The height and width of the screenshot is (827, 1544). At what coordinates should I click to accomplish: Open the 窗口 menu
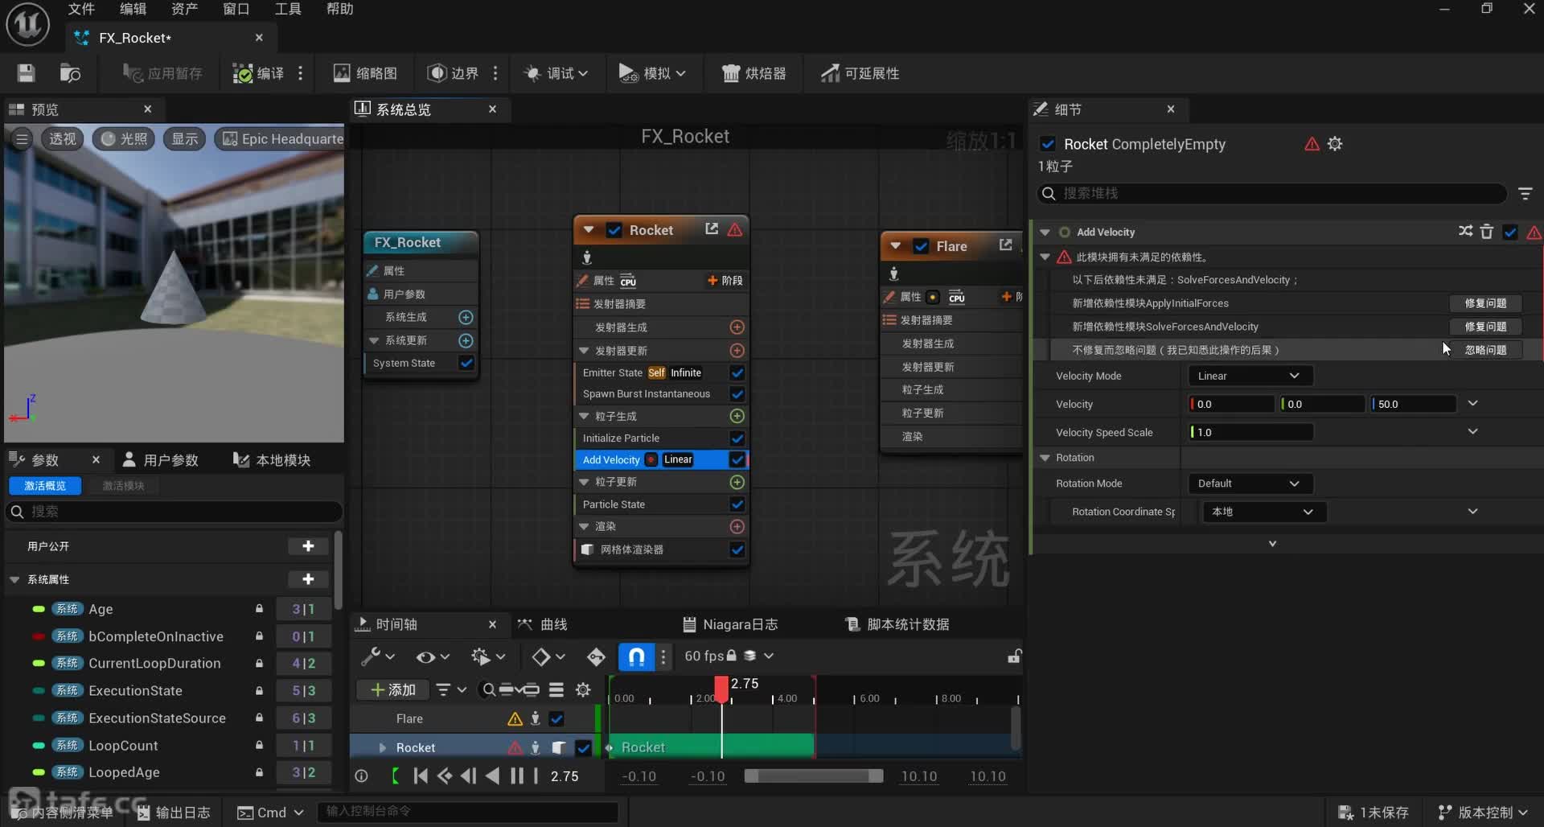click(x=236, y=9)
